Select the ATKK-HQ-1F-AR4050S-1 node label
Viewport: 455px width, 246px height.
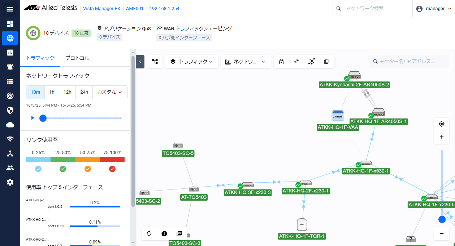pyautogui.click(x=379, y=122)
